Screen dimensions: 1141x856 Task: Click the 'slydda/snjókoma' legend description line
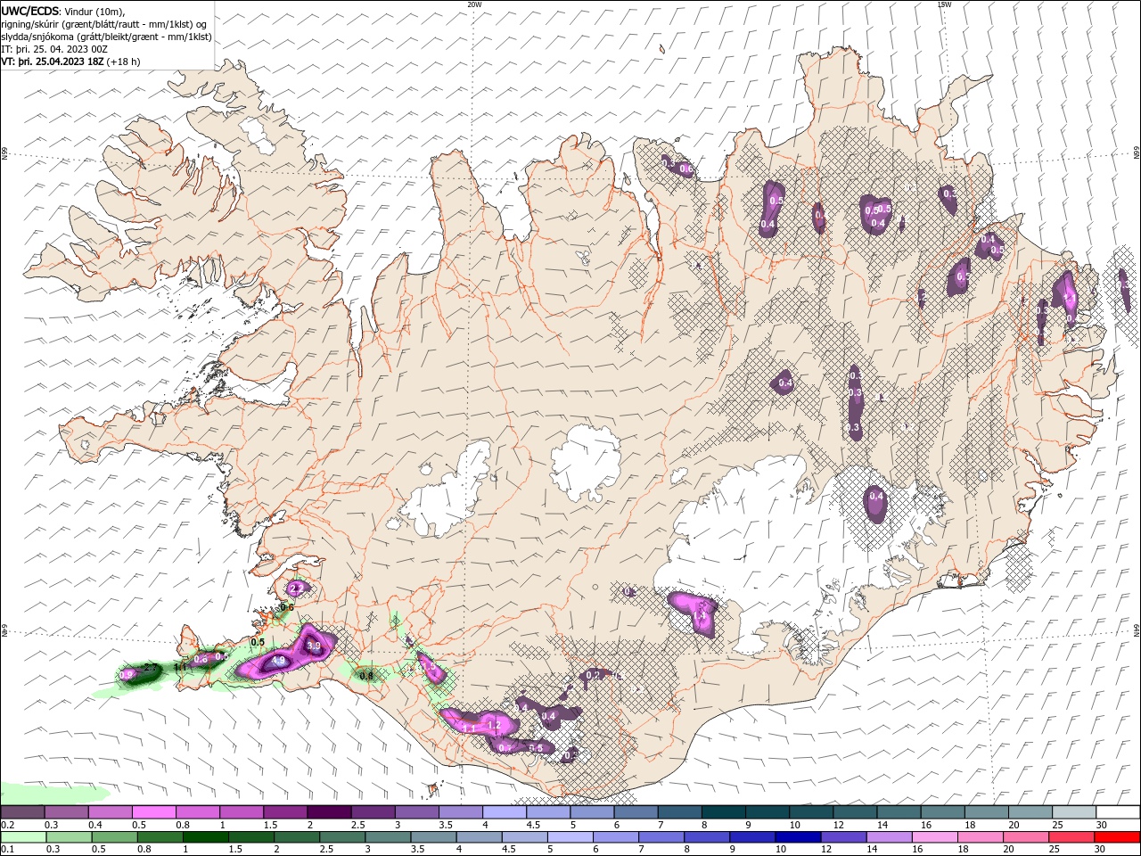[106, 37]
